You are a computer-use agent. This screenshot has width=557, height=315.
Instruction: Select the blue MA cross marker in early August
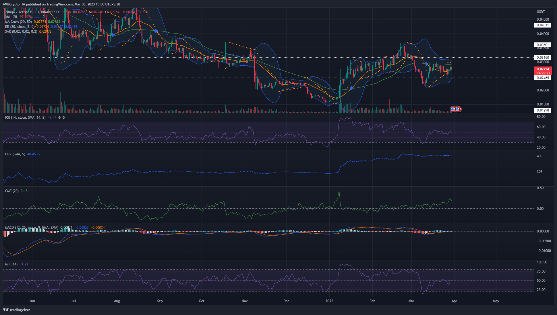tap(113, 35)
